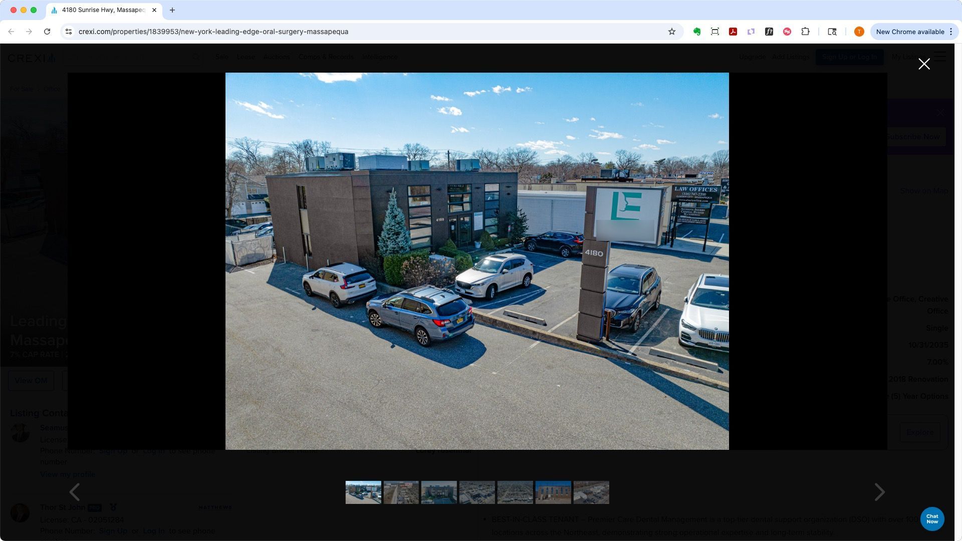Reload the current page
This screenshot has height=541, width=962.
(47, 32)
